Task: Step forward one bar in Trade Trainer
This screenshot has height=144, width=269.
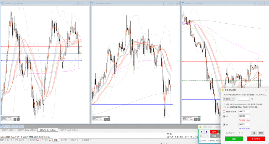Action: (x=207, y=132)
